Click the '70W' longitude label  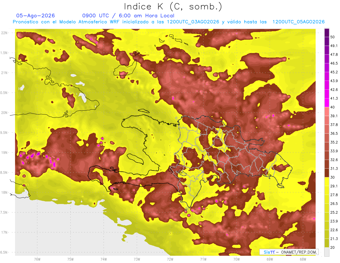click(236, 259)
